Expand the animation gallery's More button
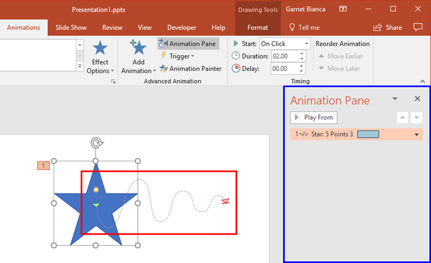This screenshot has height=263, width=431. click(79, 67)
